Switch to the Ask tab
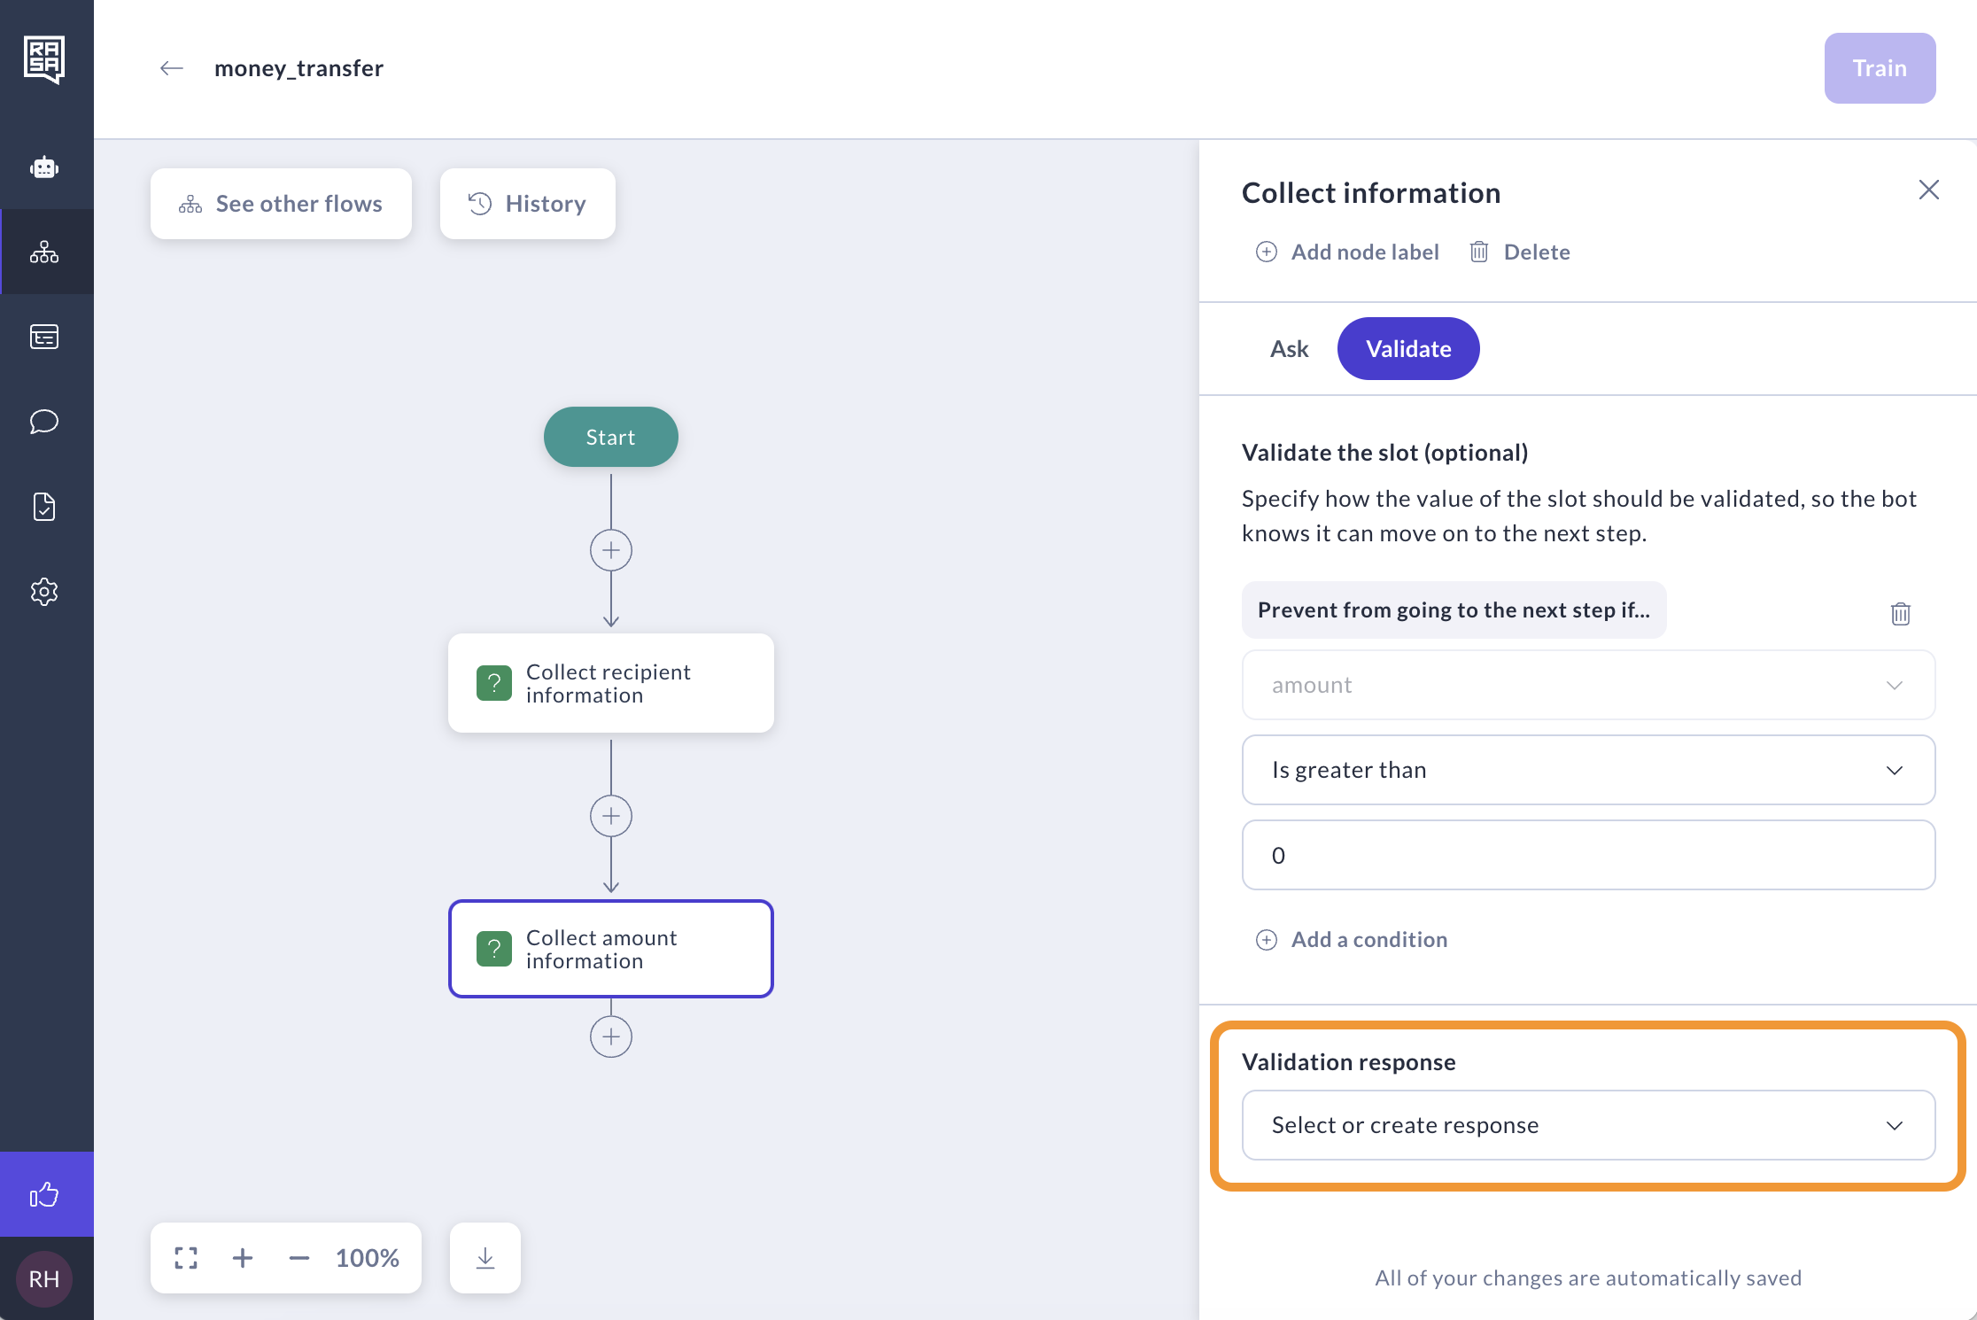The image size is (1977, 1320). [1289, 349]
